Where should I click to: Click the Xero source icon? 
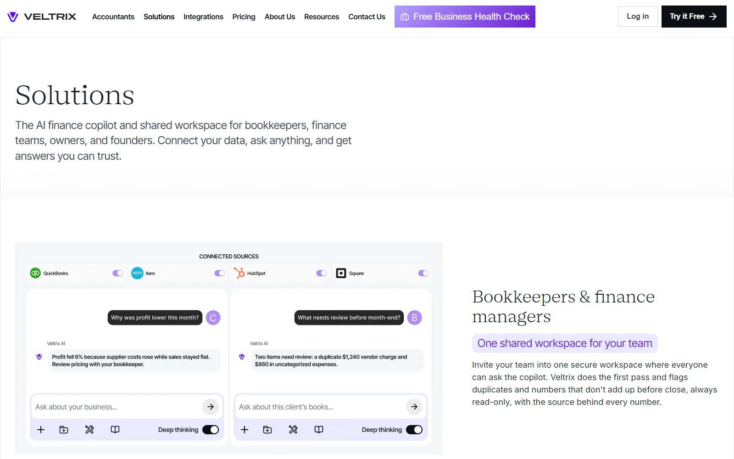[137, 273]
